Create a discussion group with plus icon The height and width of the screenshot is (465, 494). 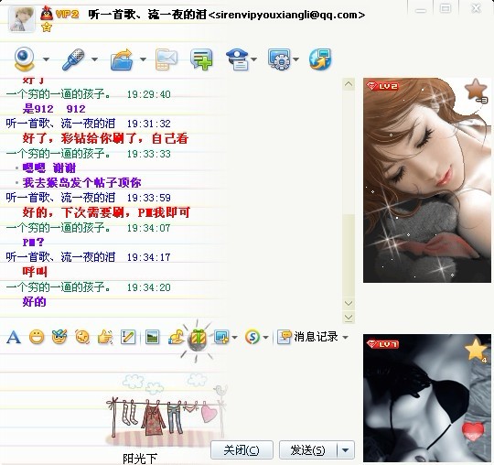pyautogui.click(x=201, y=59)
